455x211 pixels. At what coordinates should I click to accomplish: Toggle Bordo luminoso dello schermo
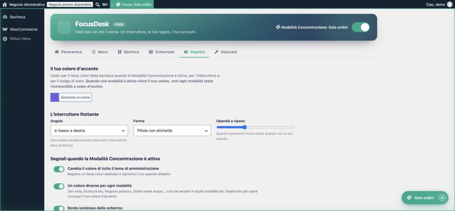pos(59,208)
